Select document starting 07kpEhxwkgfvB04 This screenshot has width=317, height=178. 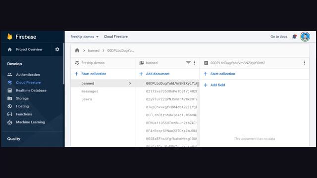(x=171, y=107)
